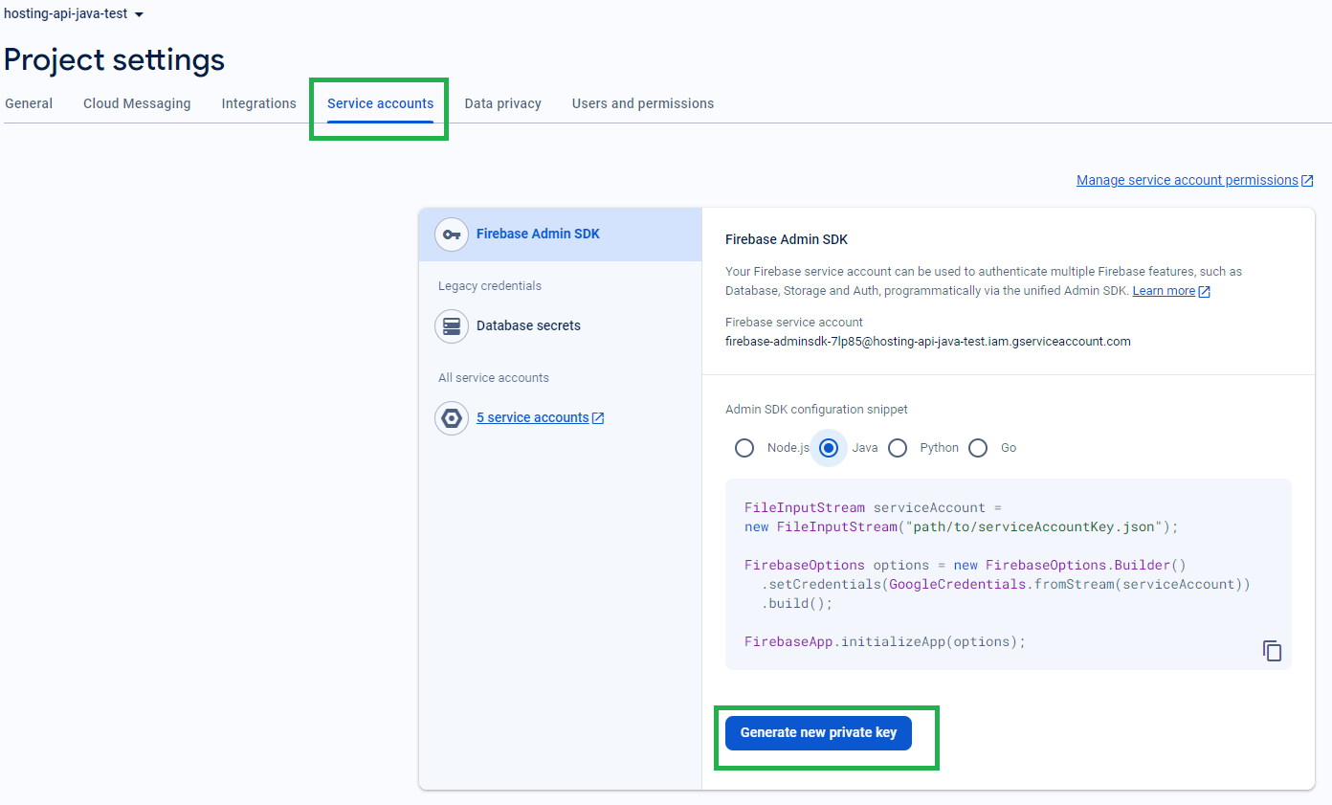The width and height of the screenshot is (1332, 805).
Task: Select Firebase Admin SDK in the sidebar
Action: pos(560,235)
